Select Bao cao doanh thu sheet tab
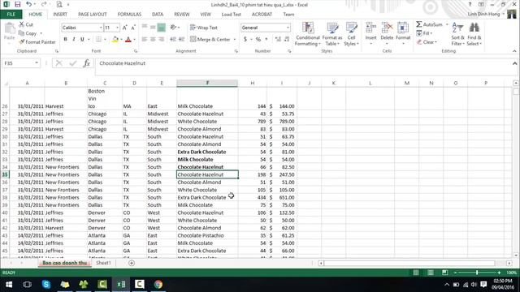520x292 pixels. pos(64,263)
